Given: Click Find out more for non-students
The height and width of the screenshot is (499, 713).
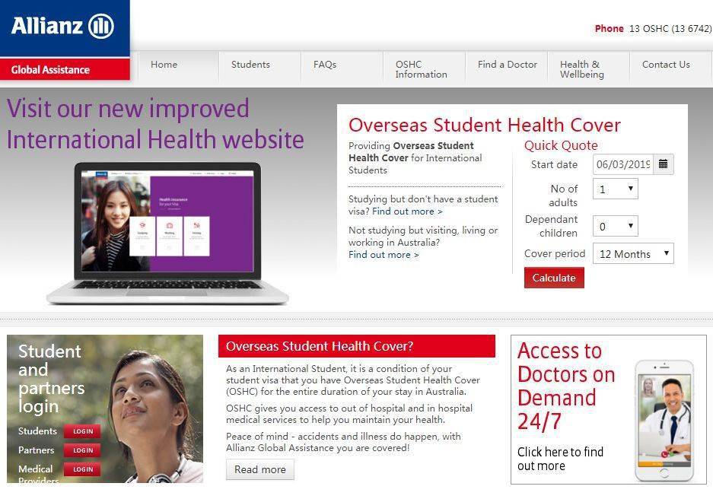Looking at the screenshot, I should (x=384, y=255).
